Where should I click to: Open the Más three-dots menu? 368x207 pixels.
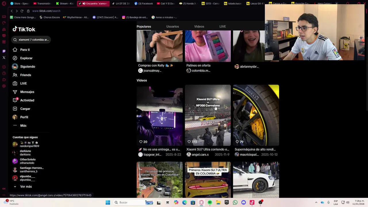coord(15,126)
